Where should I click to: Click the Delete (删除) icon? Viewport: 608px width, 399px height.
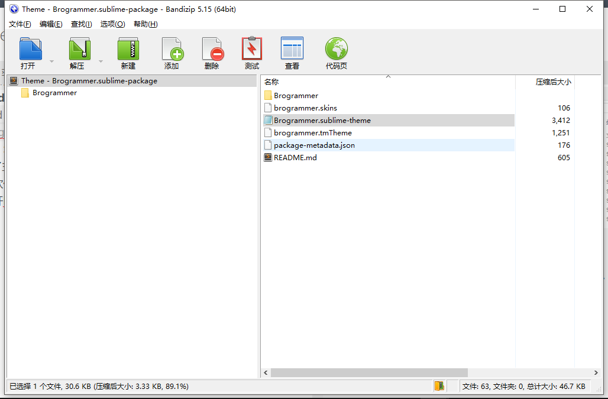pyautogui.click(x=212, y=49)
